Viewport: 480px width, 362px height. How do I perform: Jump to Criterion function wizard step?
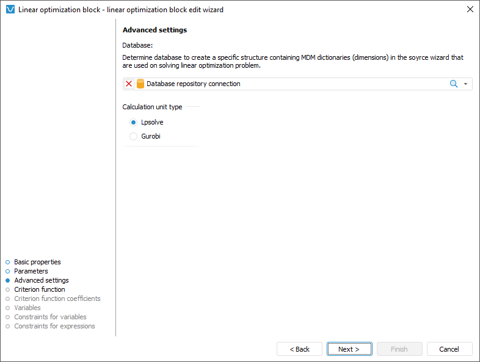[x=40, y=289]
